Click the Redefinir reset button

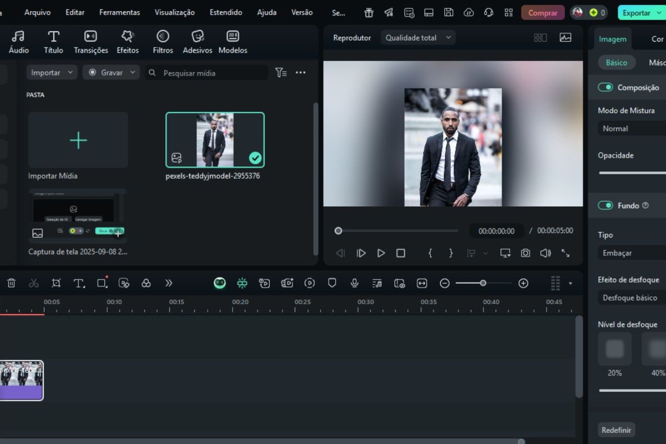click(616, 430)
